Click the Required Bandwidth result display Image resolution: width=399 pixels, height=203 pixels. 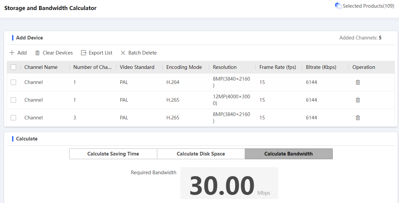(229, 183)
